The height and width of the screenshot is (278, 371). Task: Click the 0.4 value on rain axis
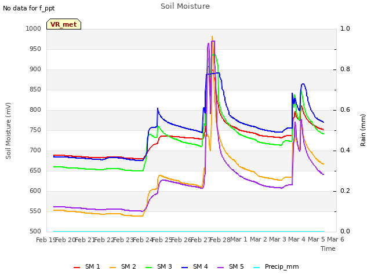click(345, 151)
